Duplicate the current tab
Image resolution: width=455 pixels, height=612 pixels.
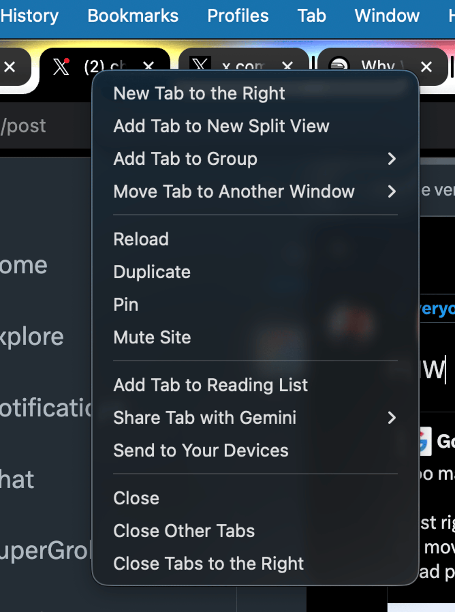pos(152,272)
